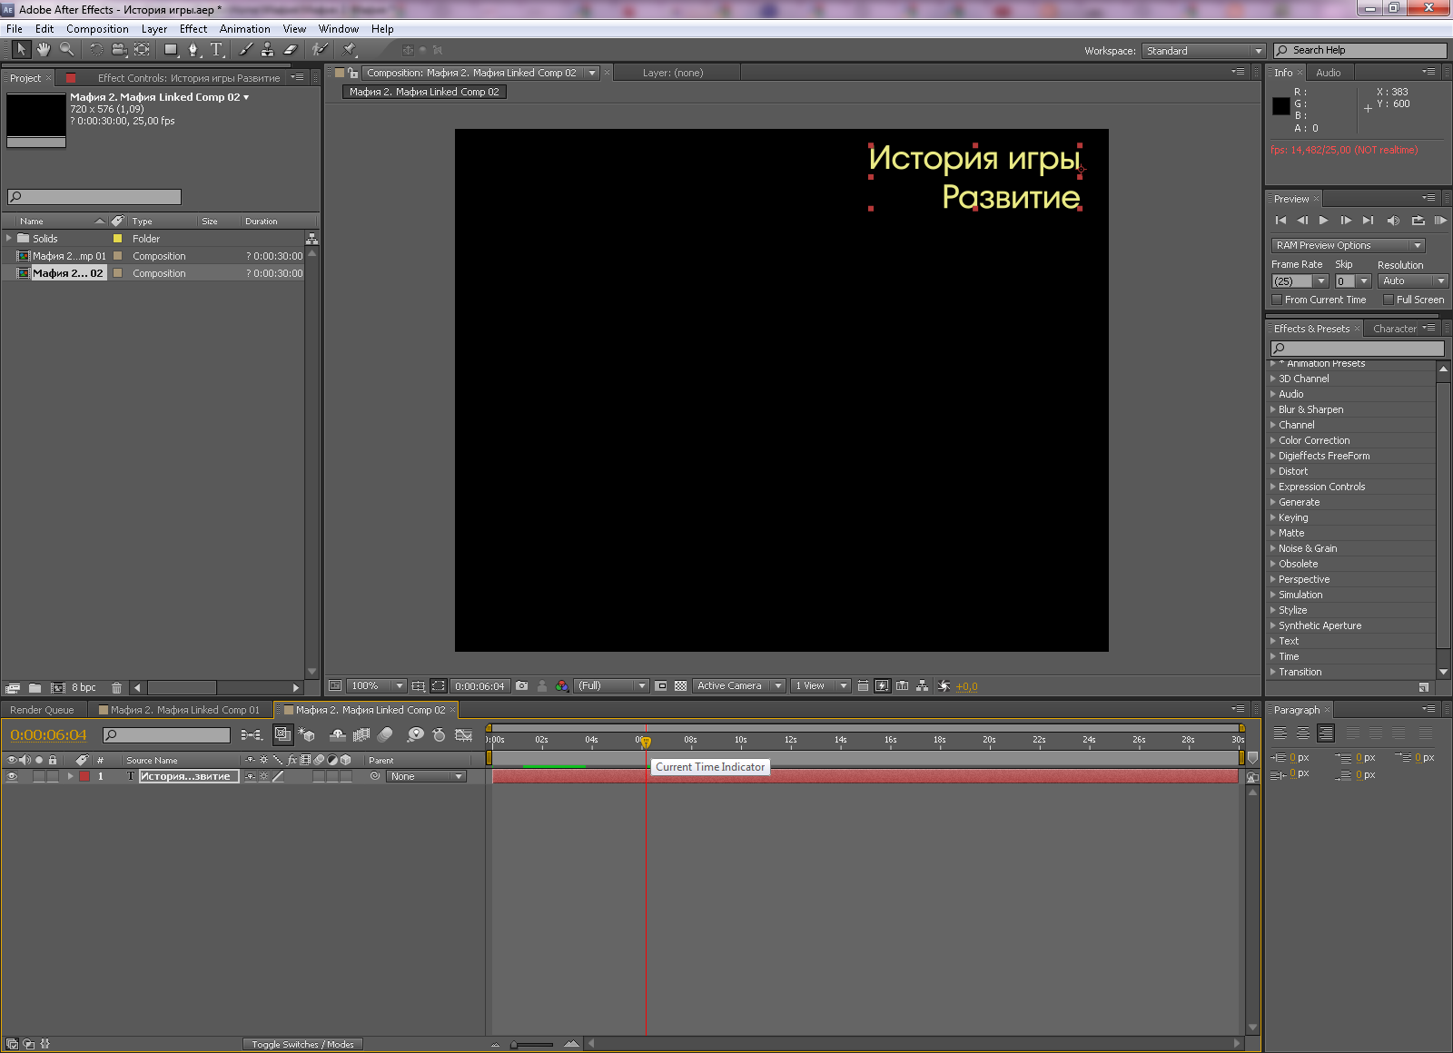Open the viewer magnification 100% dropdown
This screenshot has height=1053, width=1453.
pos(377,686)
